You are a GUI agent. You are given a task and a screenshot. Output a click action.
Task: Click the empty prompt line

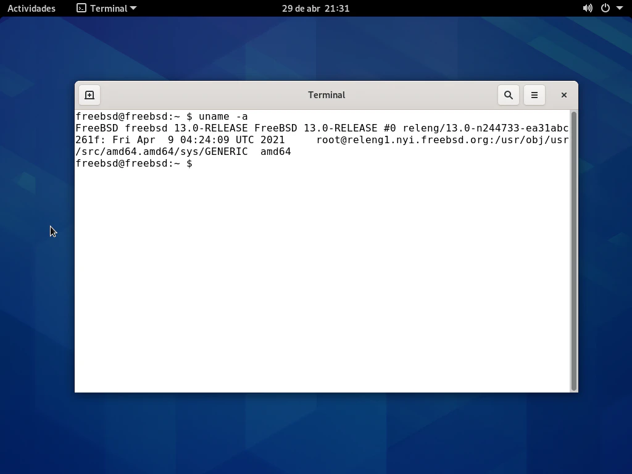309,164
